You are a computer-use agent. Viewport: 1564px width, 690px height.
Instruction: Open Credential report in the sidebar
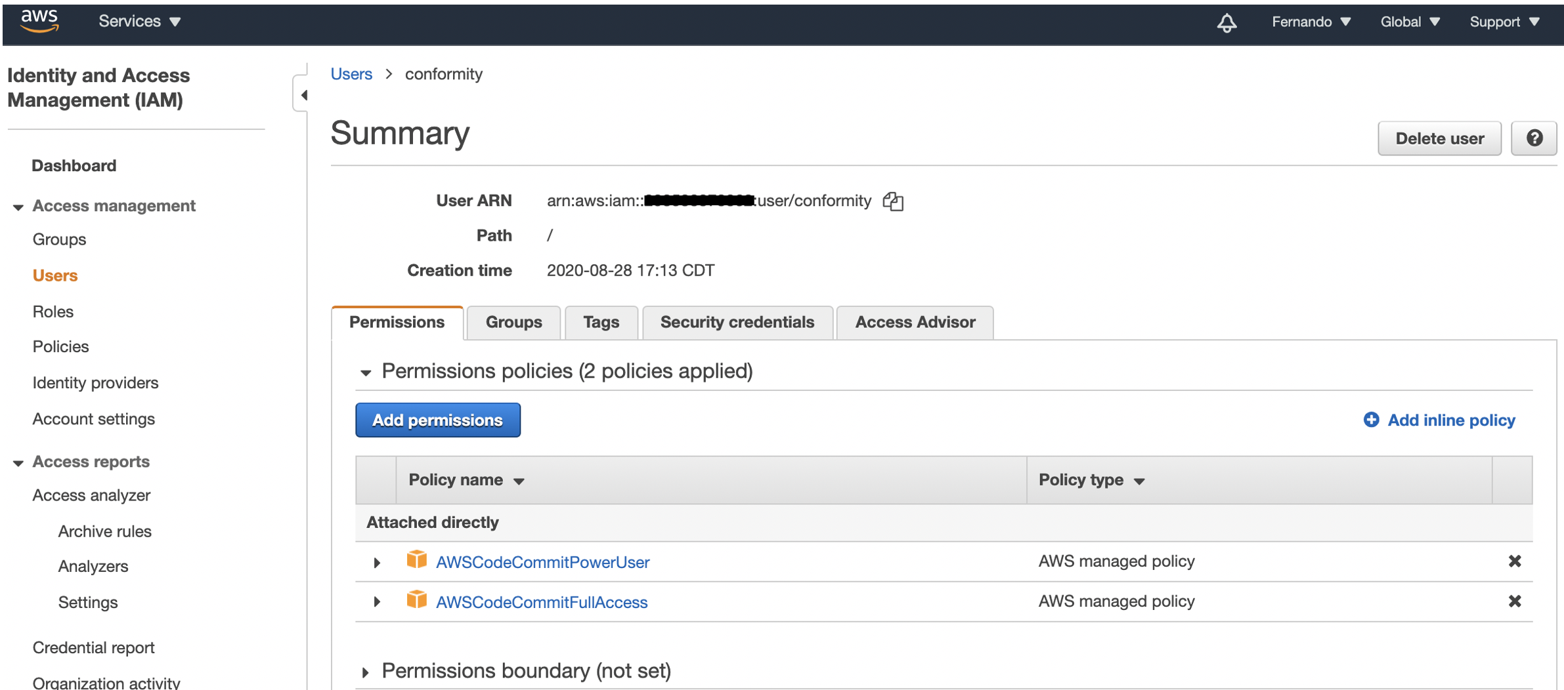tap(94, 647)
